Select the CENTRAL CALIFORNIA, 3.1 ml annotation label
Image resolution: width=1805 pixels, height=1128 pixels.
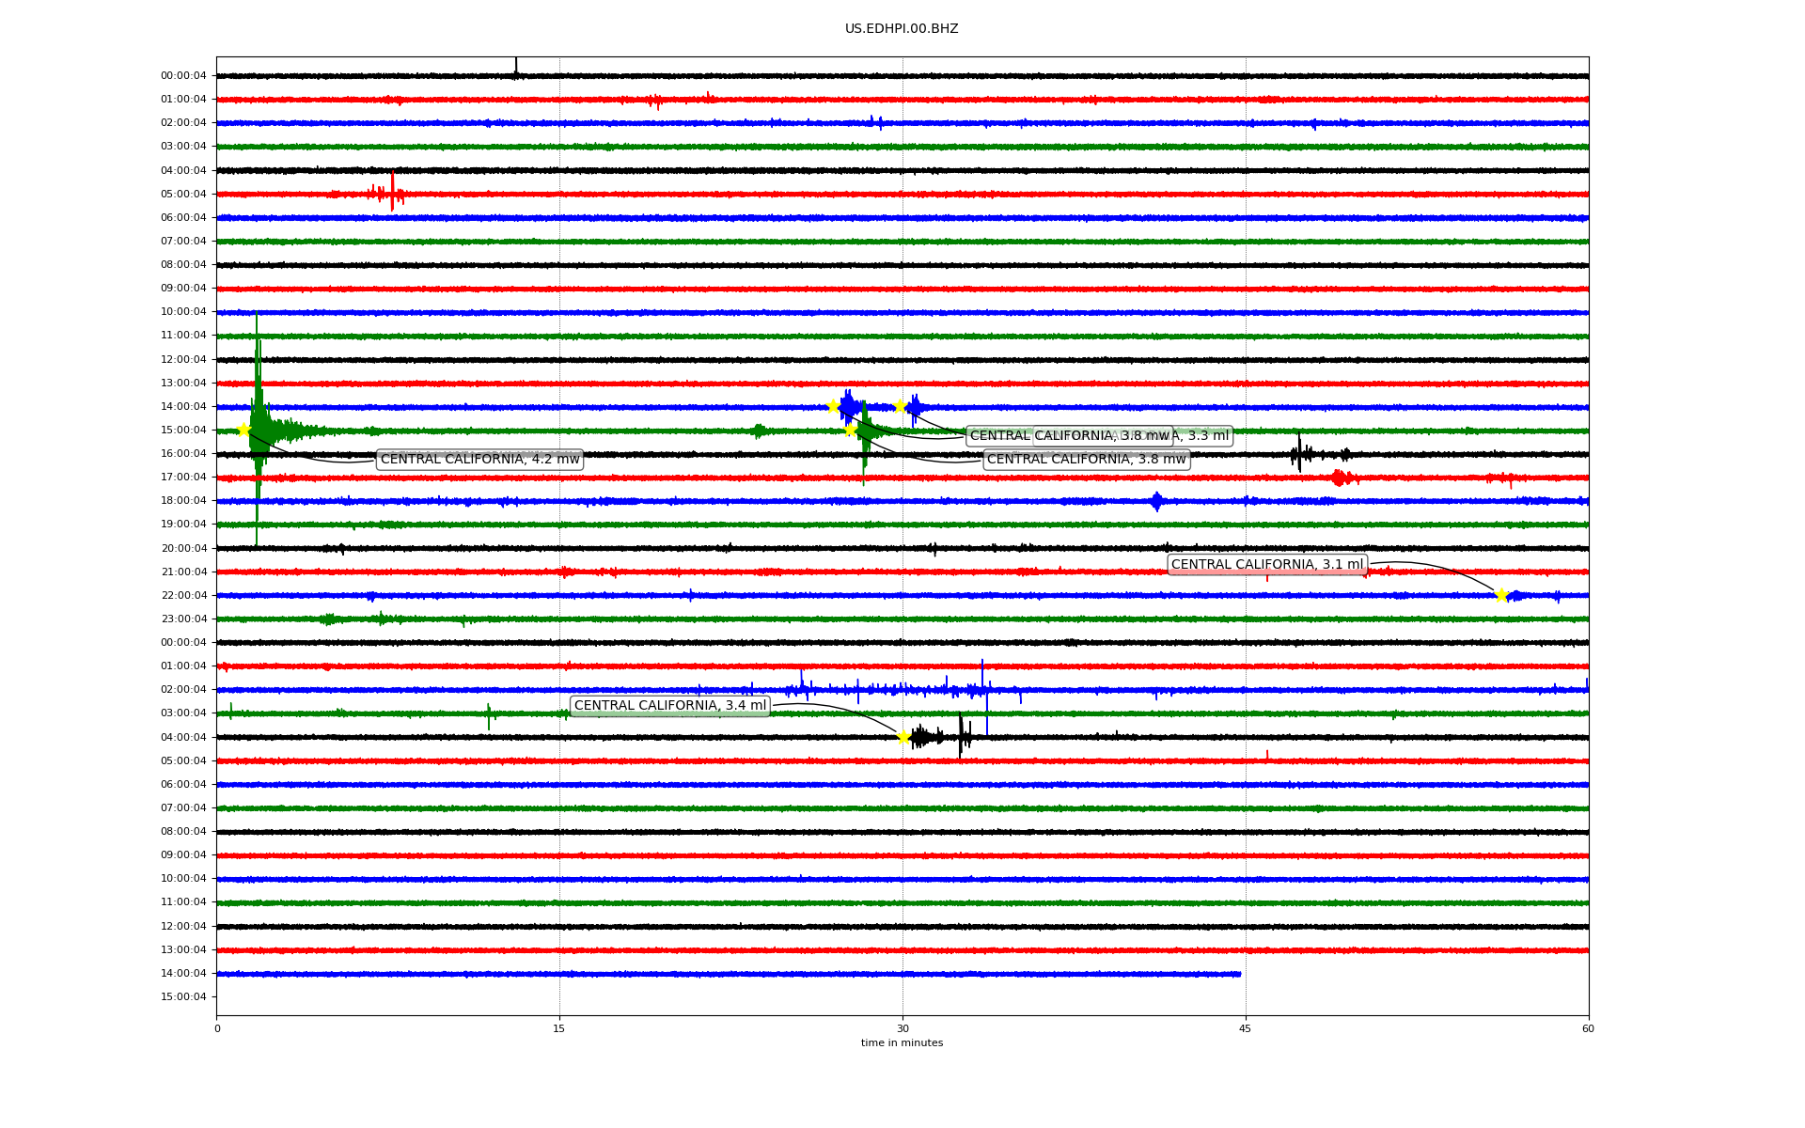(1266, 565)
